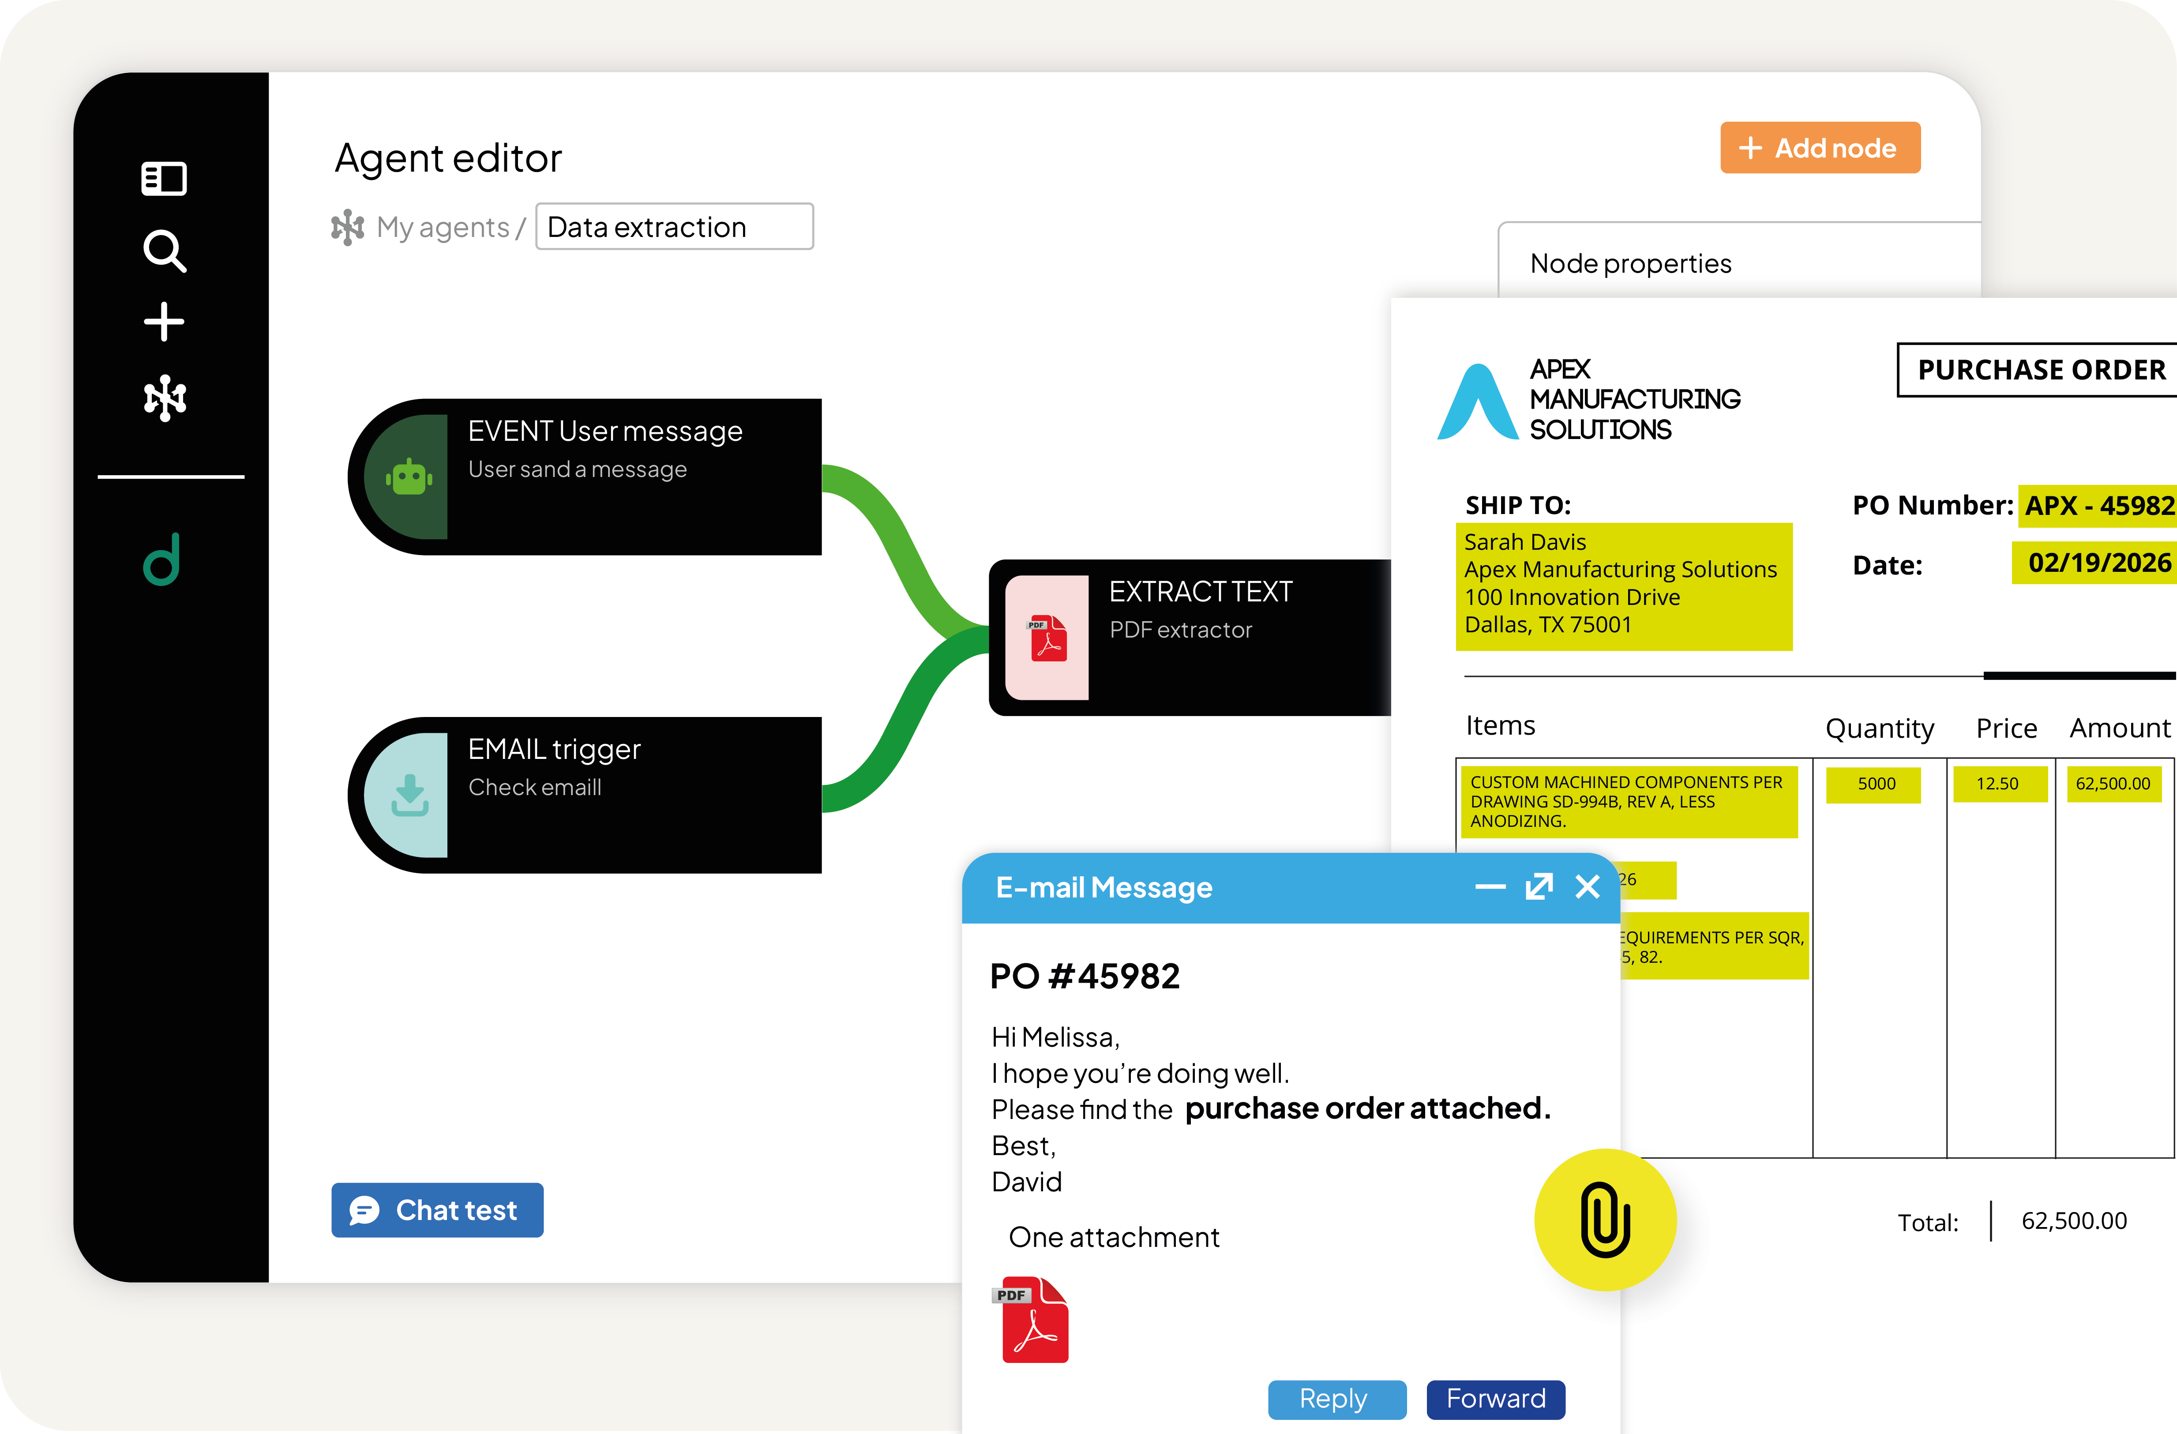Screen dimensions: 2177x1434
Task: Close the E-mail Message window
Action: 1588,886
